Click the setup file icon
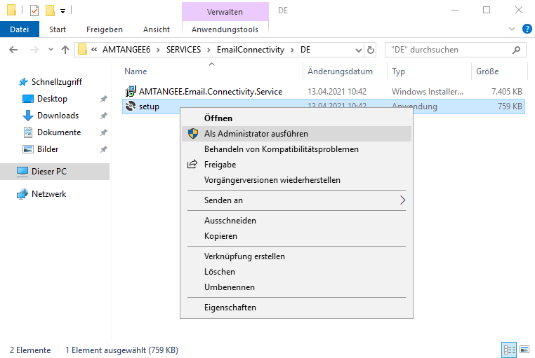The height and width of the screenshot is (358, 535). tap(131, 106)
